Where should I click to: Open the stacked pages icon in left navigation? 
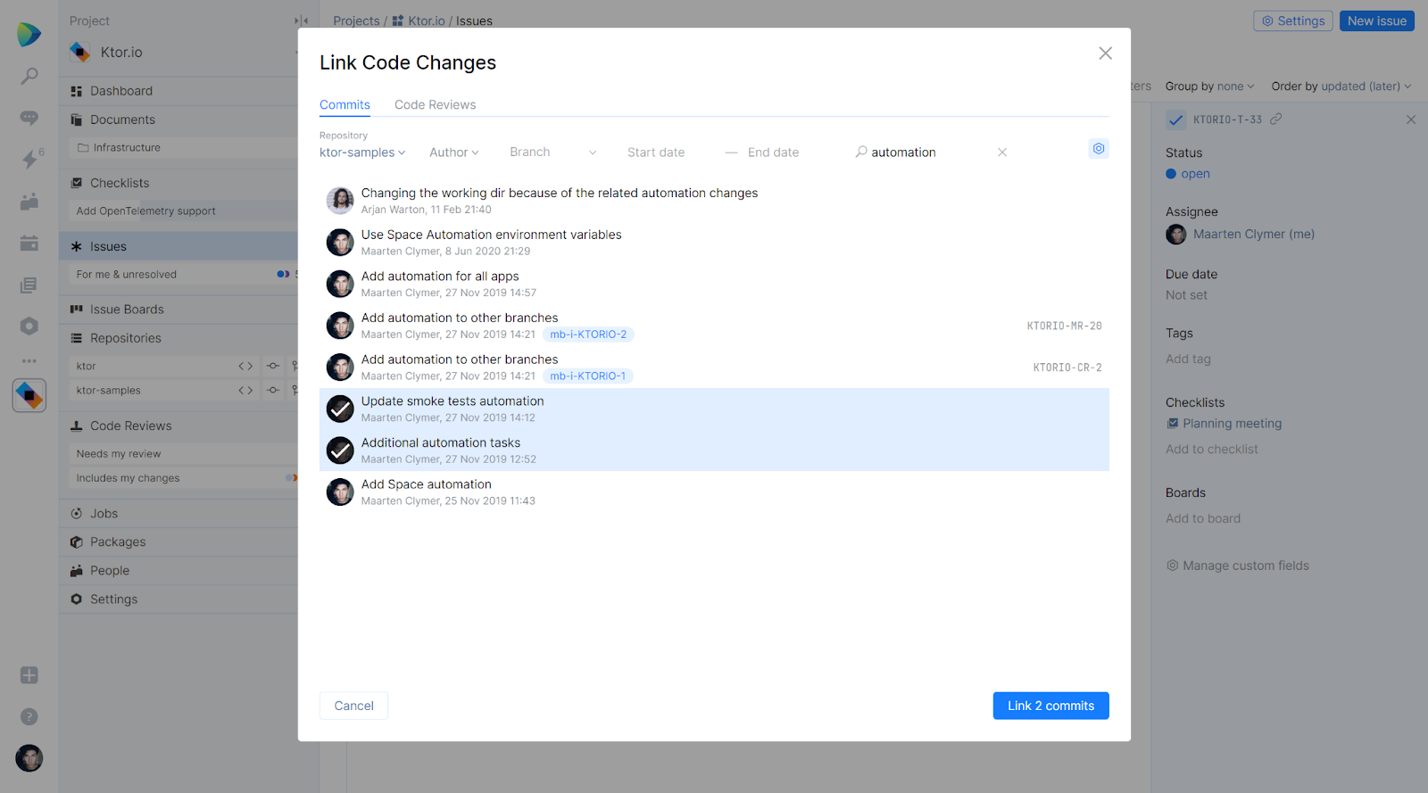[29, 285]
